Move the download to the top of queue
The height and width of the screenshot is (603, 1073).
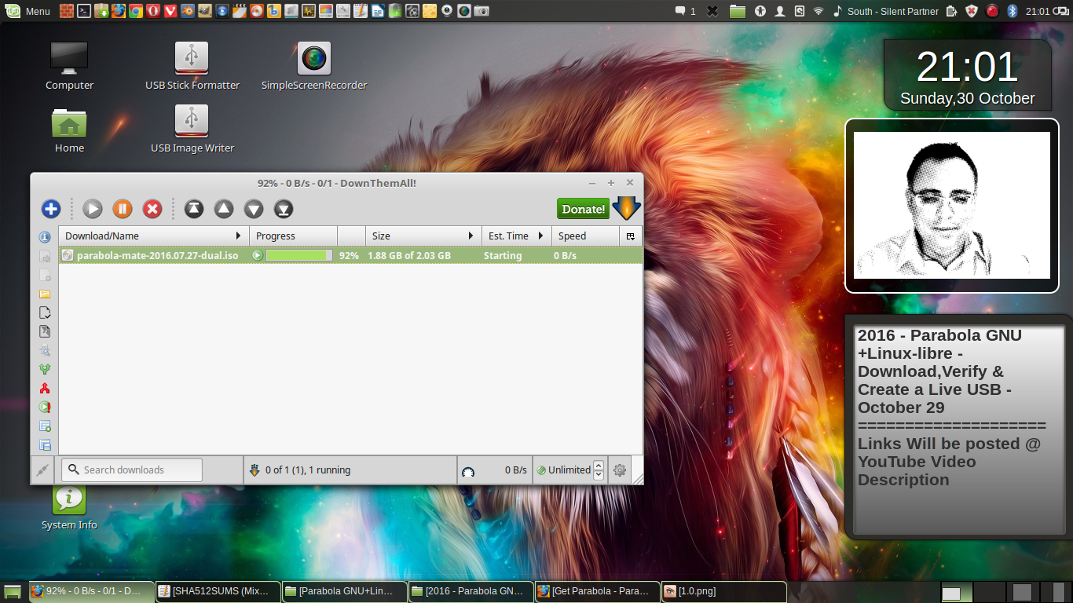pyautogui.click(x=193, y=208)
